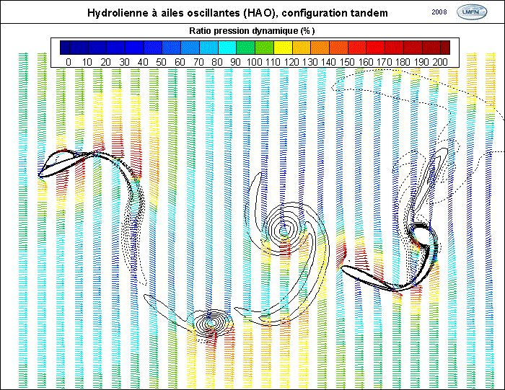The image size is (505, 390).
Task: Pick the green swatch between 90 and 100
Action: 246,48
